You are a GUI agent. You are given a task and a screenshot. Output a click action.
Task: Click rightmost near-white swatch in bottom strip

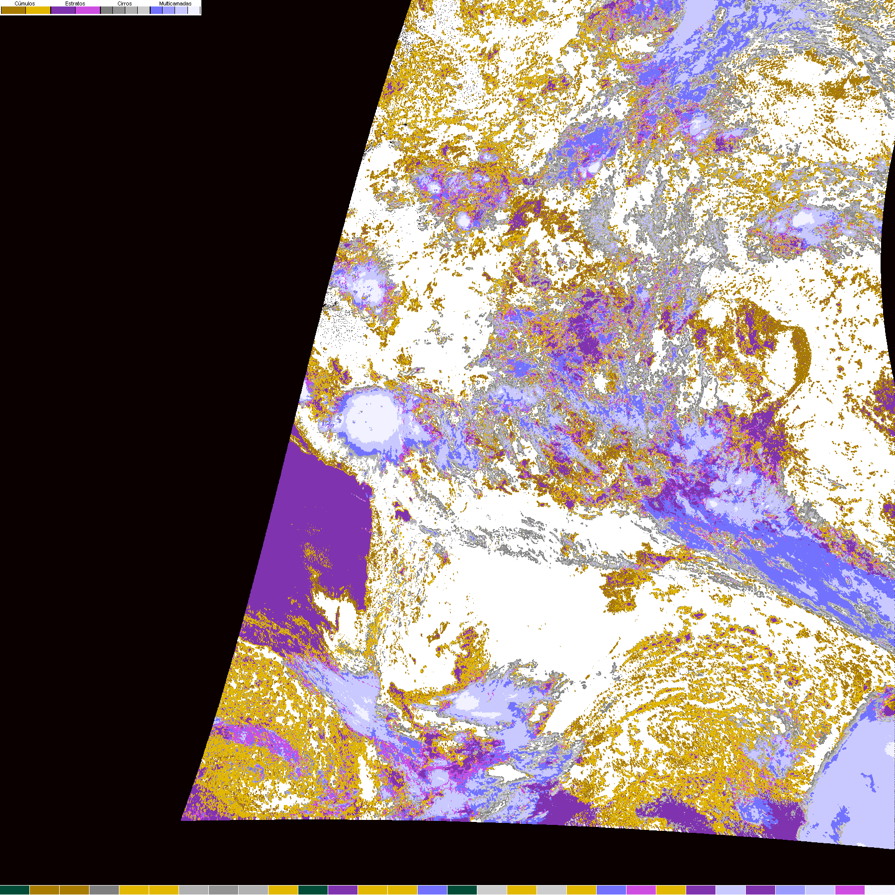coord(880,890)
